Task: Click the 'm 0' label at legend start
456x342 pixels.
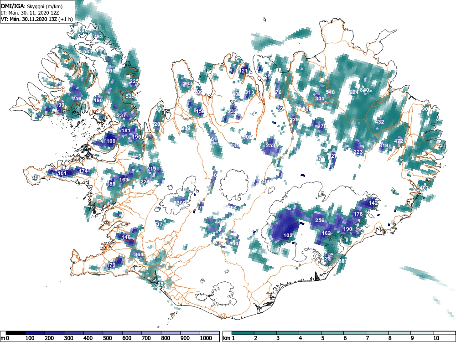Action: point(5,338)
